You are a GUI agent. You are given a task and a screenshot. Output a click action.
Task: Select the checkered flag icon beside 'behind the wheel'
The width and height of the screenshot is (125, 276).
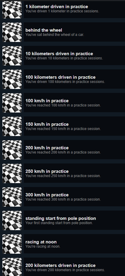12,32
